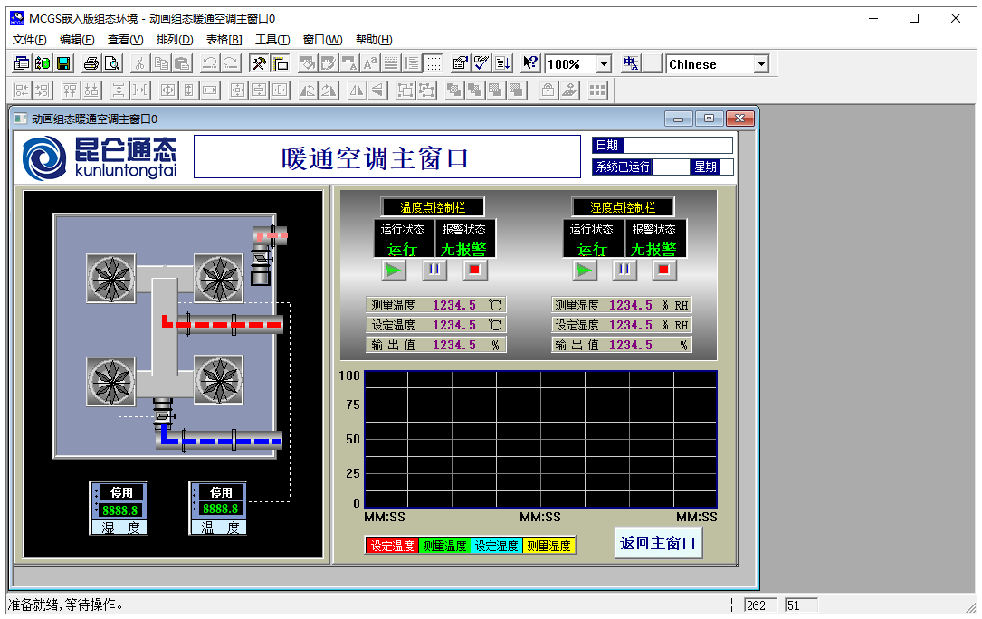Click the 温度点控制栏 header label
Image resolution: width=982 pixels, height=619 pixels.
click(433, 207)
